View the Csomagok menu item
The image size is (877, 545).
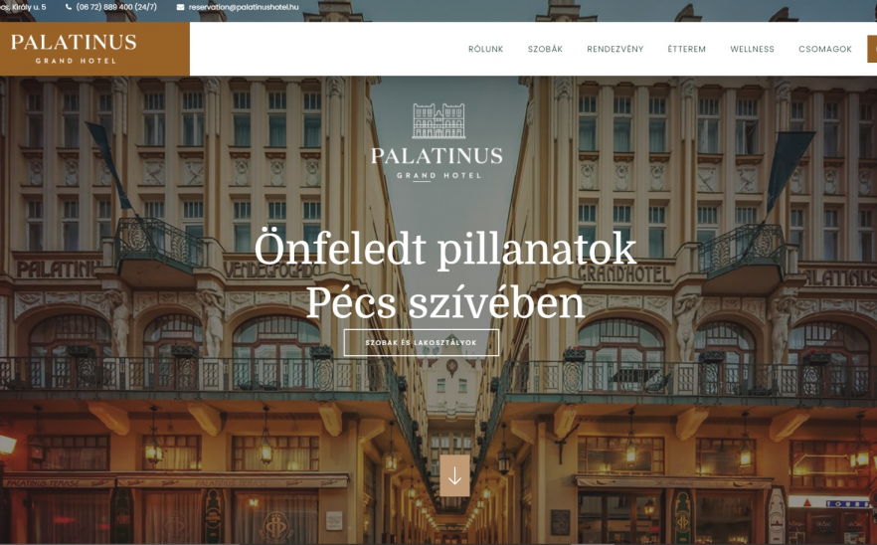click(825, 50)
